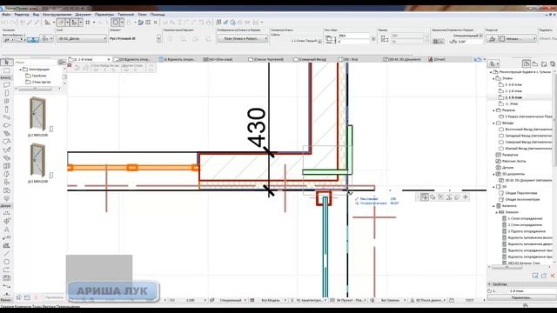Collapse the Фасады folder in navigator
The height and width of the screenshot is (313, 557).
pos(493,123)
